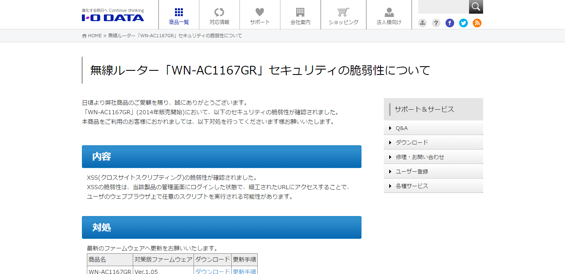The image size is (565, 274).
Task: Go to HOME breadcrumb link
Action: [x=95, y=36]
